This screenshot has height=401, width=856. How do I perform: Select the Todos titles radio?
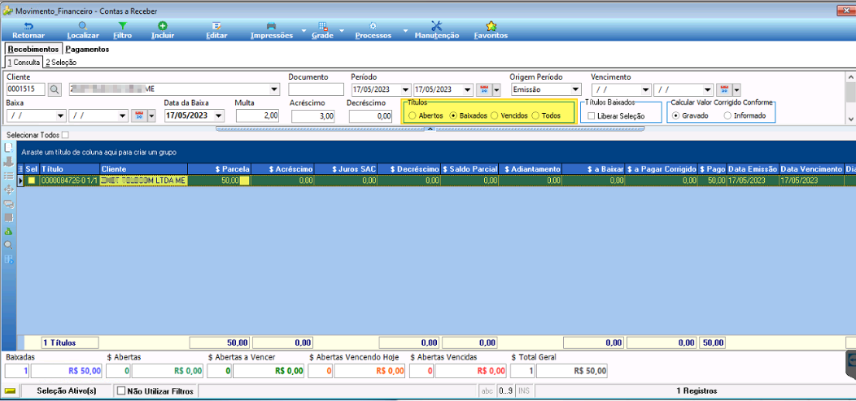pos(535,116)
